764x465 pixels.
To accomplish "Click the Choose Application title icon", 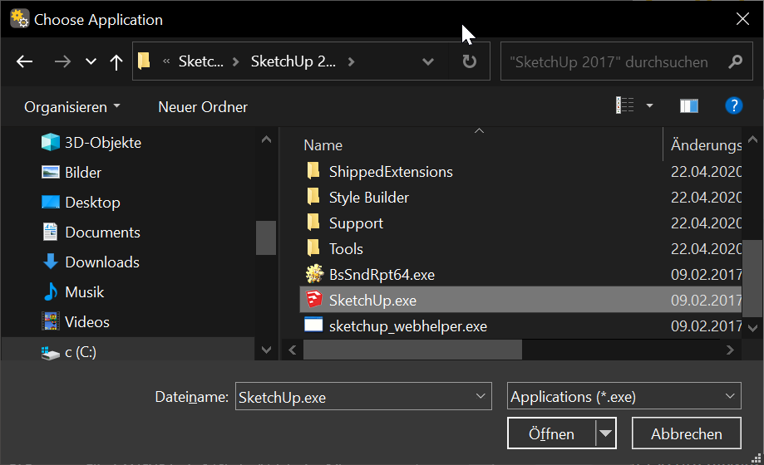I will pos(19,18).
